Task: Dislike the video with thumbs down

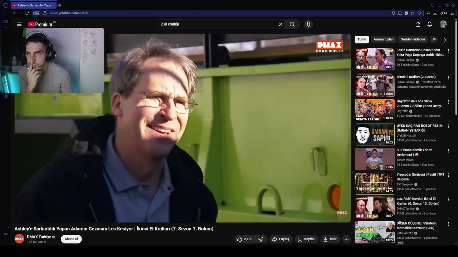Action: tap(261, 239)
